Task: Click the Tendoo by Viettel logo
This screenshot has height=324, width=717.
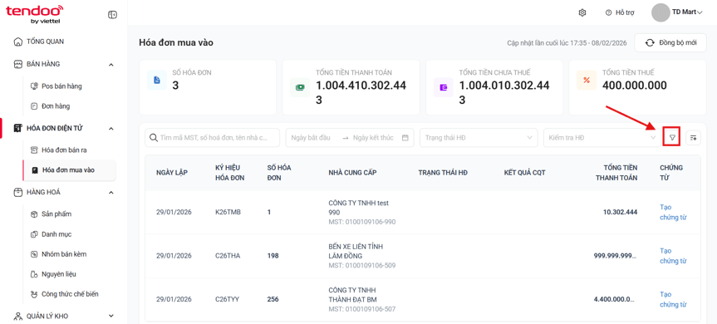Action: (x=34, y=14)
